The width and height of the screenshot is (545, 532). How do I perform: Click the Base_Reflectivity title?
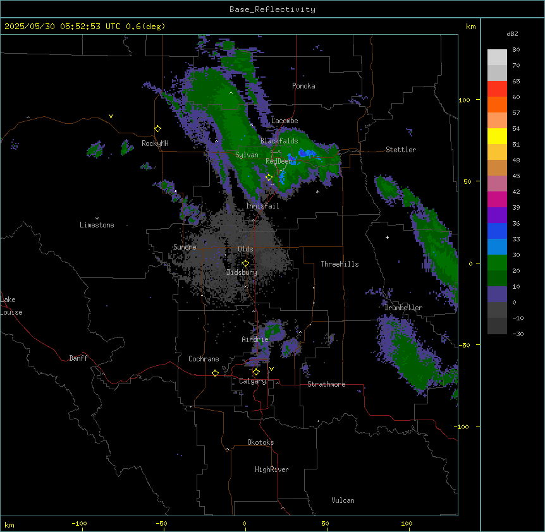coord(272,9)
